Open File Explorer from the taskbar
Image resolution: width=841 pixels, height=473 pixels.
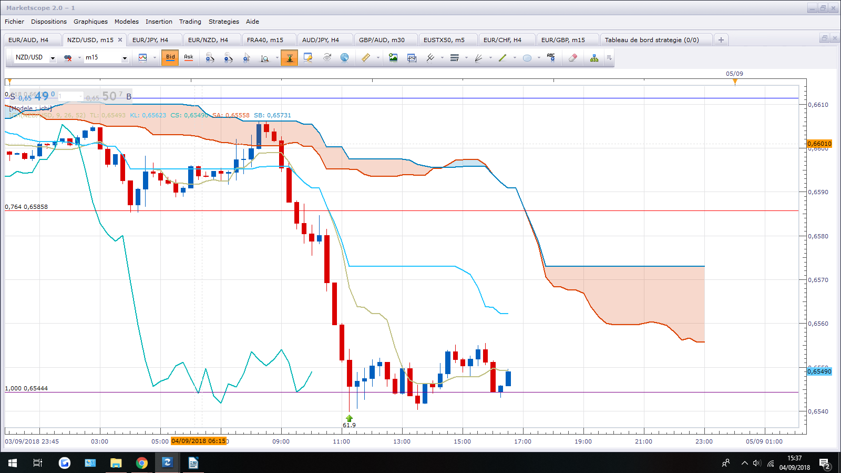116,463
